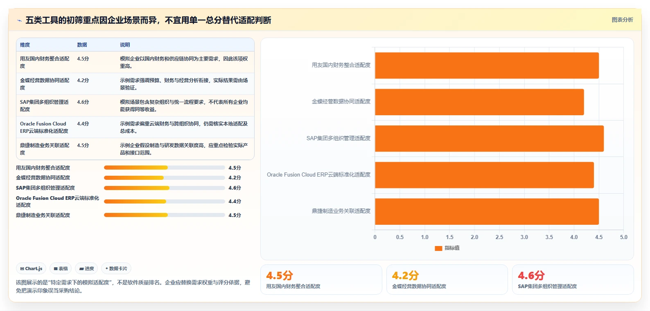Select the Chart.js chip

click(31, 268)
